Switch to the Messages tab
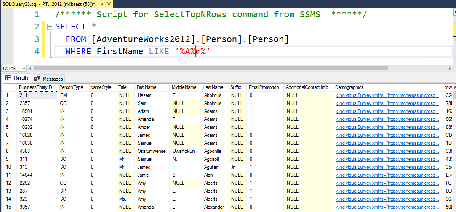Image resolution: width=456 pixels, height=212 pixels. coord(48,79)
